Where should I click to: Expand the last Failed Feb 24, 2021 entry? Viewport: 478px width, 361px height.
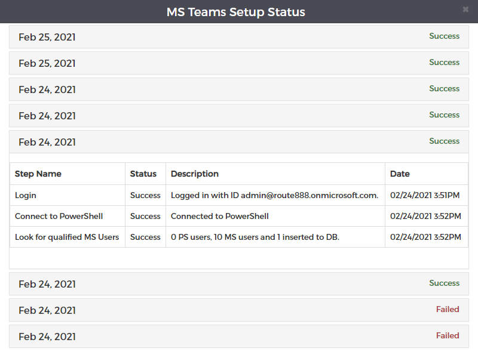(x=238, y=337)
